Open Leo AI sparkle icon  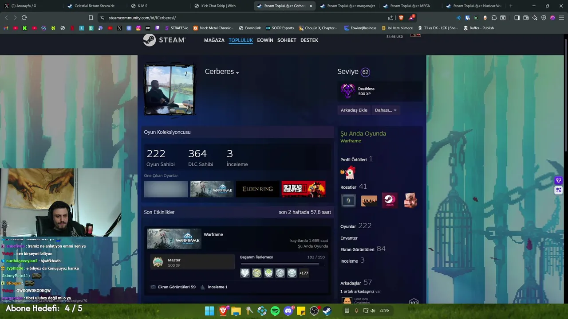[x=535, y=18]
